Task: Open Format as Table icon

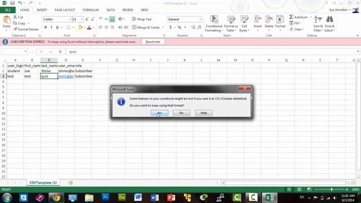Action: click(x=231, y=20)
